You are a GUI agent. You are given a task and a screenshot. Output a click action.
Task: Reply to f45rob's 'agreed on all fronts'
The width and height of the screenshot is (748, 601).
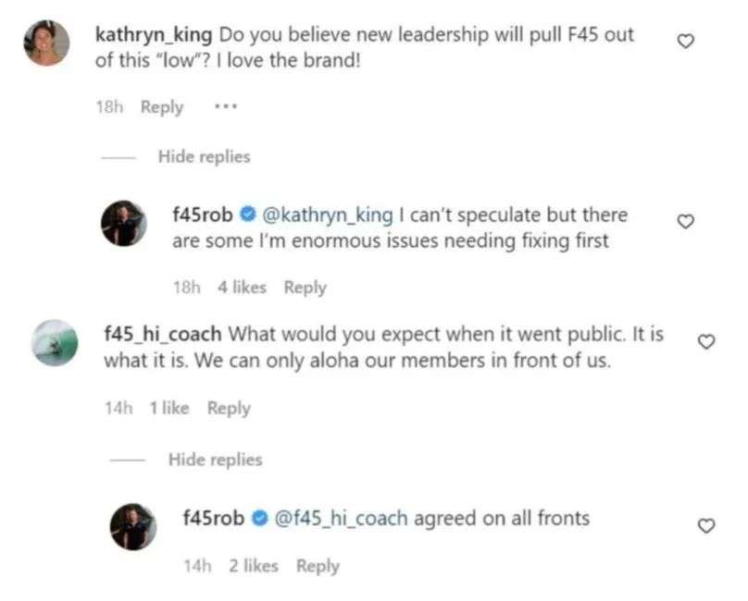(x=318, y=566)
